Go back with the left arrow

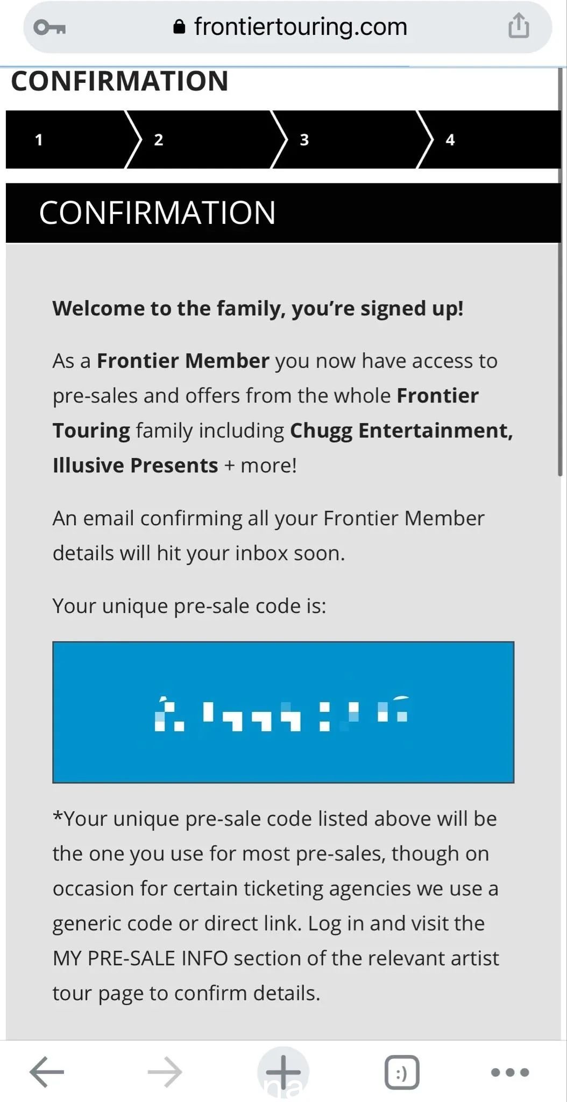pos(46,1072)
